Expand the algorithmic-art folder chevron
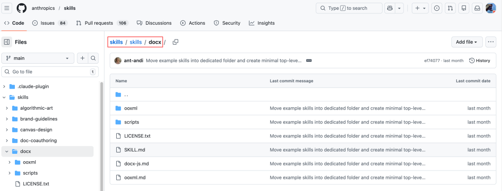The height and width of the screenshot is (191, 502). click(7, 108)
